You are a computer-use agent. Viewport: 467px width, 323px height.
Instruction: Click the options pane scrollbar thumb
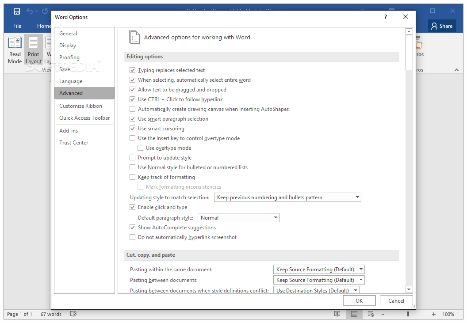409,53
